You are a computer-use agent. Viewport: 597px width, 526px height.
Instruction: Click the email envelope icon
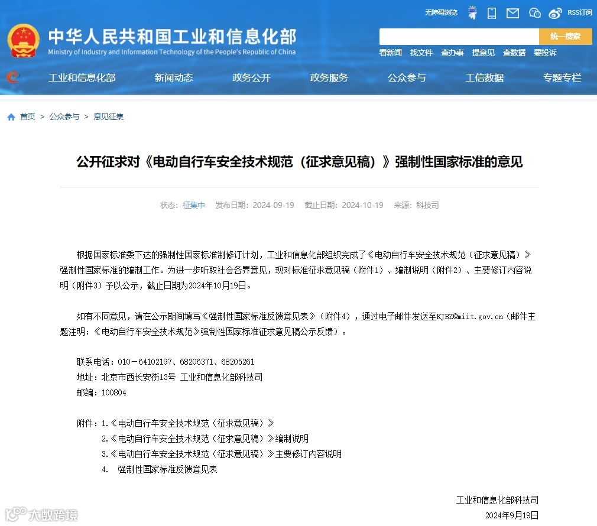coord(512,14)
